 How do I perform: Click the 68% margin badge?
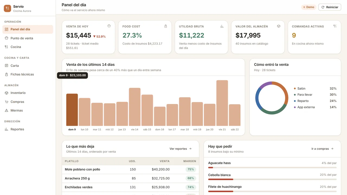[191, 178]
